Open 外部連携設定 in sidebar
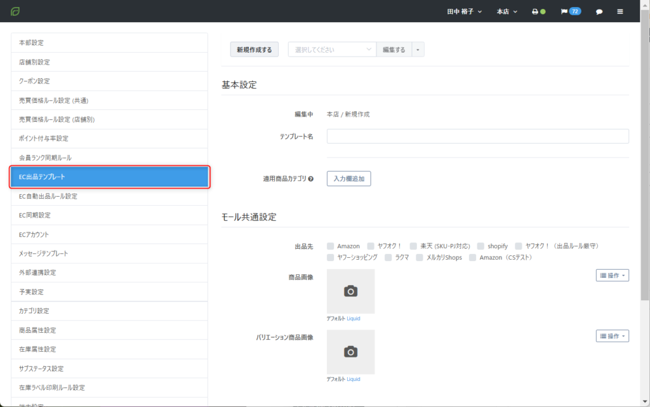Viewport: 650px width, 407px height. 109,273
